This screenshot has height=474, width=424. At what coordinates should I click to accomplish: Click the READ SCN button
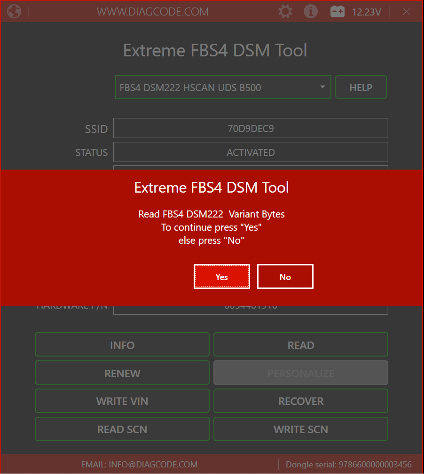click(x=122, y=429)
